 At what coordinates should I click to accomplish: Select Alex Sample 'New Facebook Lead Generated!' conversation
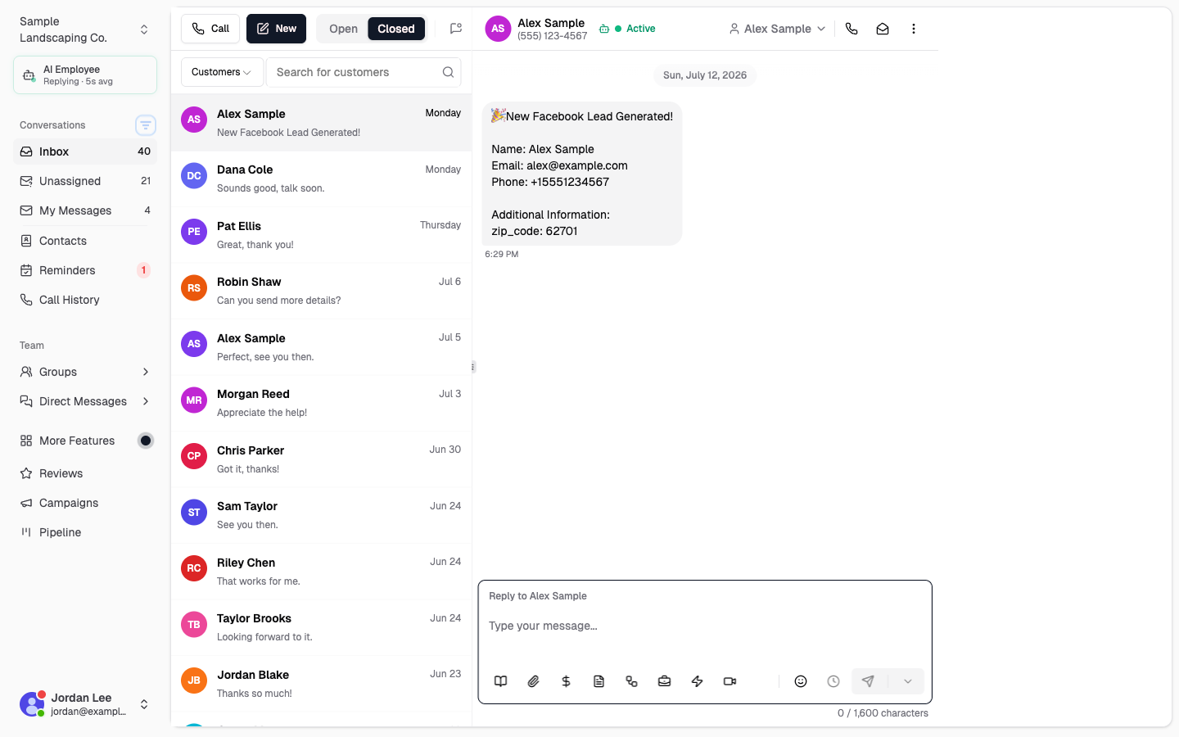coord(322,123)
